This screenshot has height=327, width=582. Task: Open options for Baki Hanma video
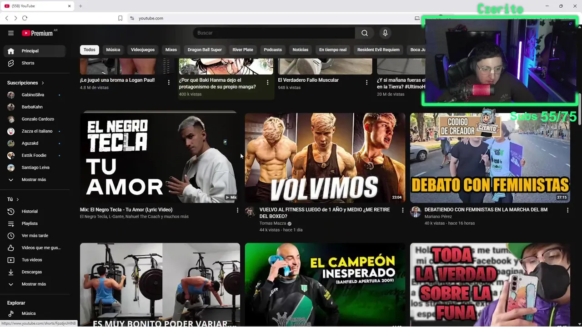tap(267, 82)
